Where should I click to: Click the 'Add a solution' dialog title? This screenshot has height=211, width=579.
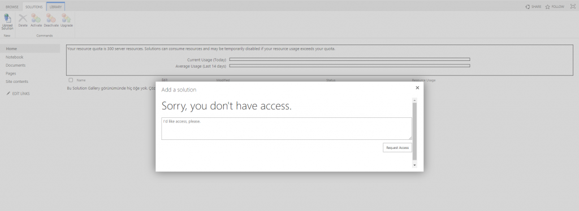click(x=179, y=90)
